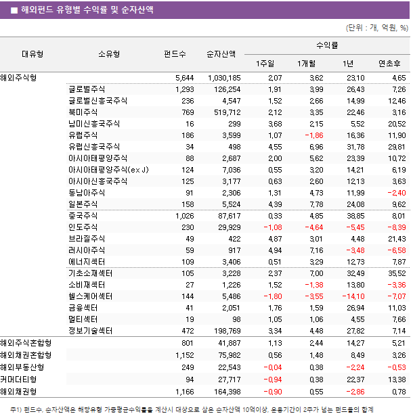
Task: Click the 519,712 net asset value for 북미주식
Action: tap(227, 112)
